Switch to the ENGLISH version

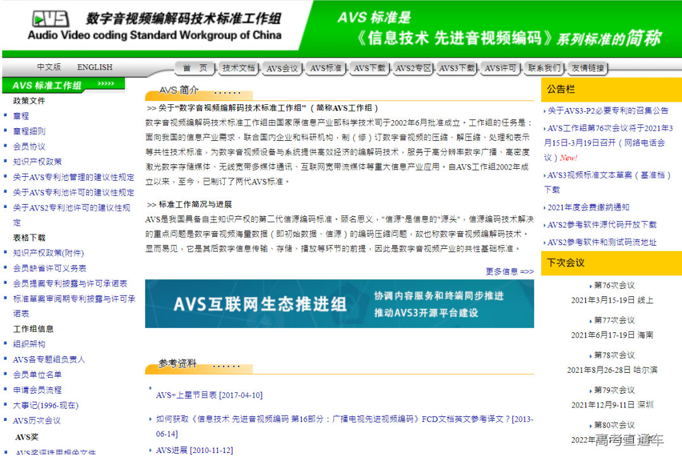click(x=94, y=66)
